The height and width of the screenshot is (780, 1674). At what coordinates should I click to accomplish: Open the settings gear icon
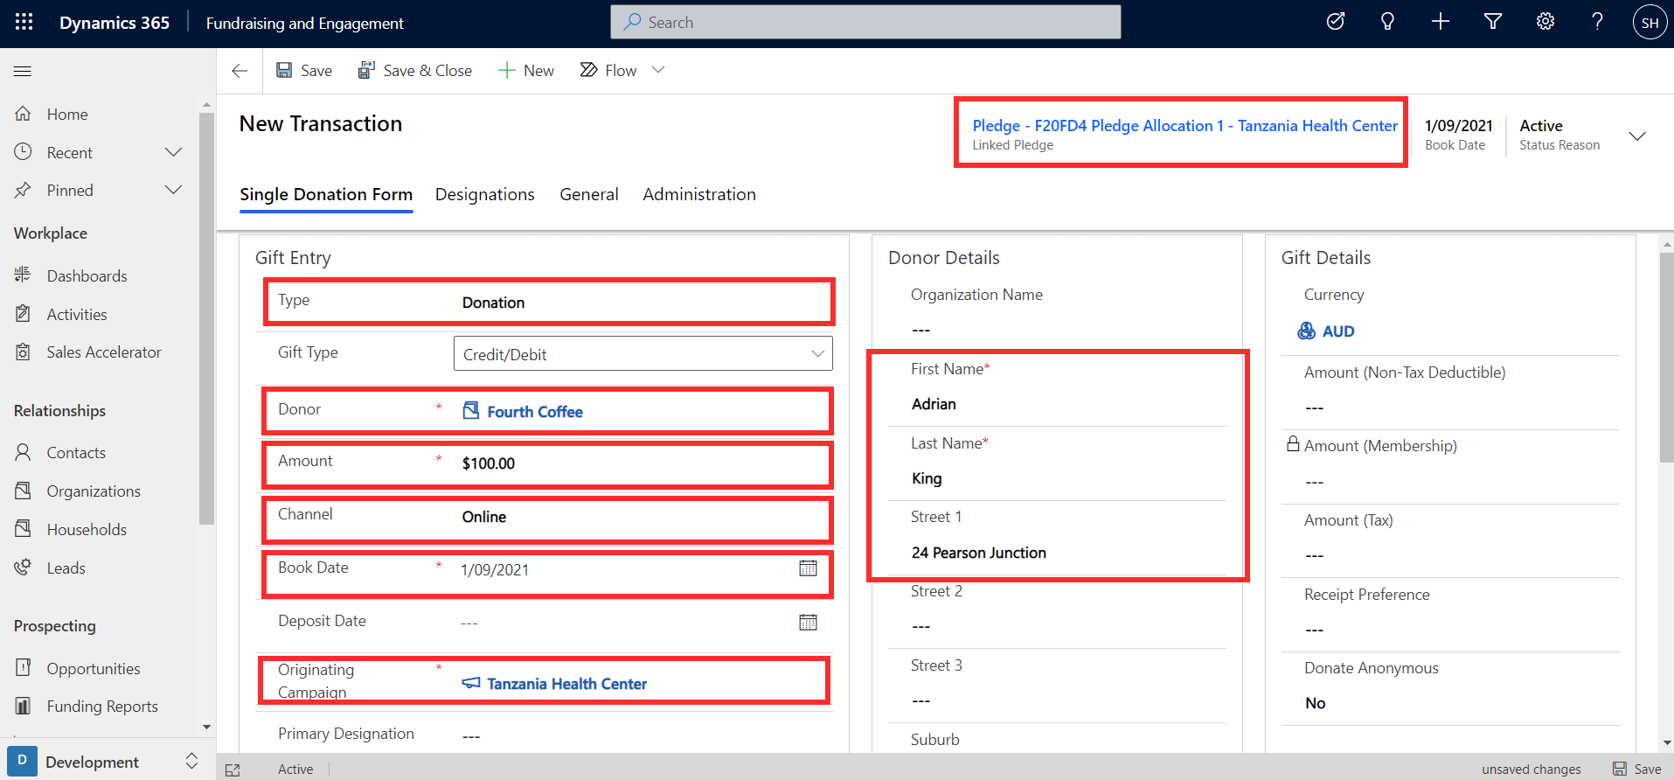1545,22
